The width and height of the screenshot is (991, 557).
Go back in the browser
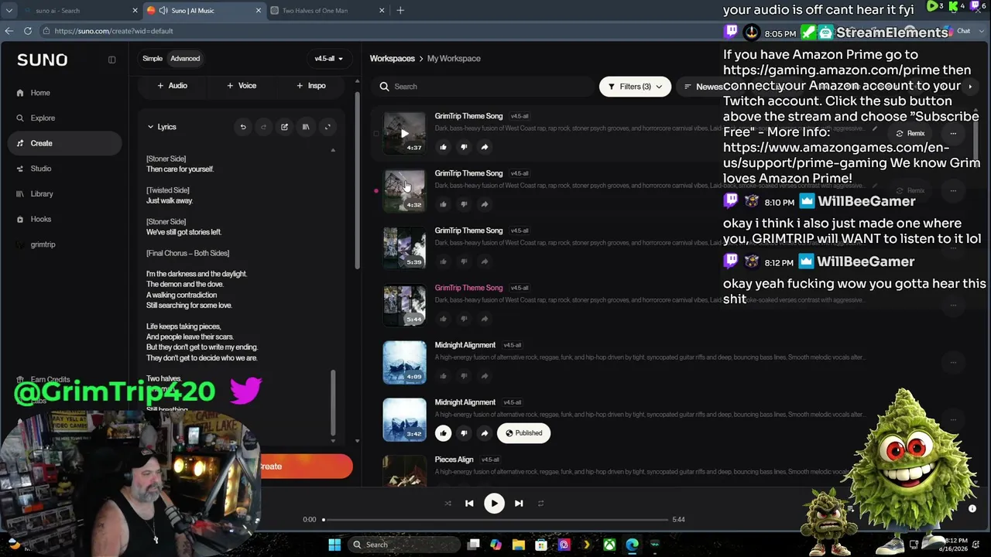[9, 31]
